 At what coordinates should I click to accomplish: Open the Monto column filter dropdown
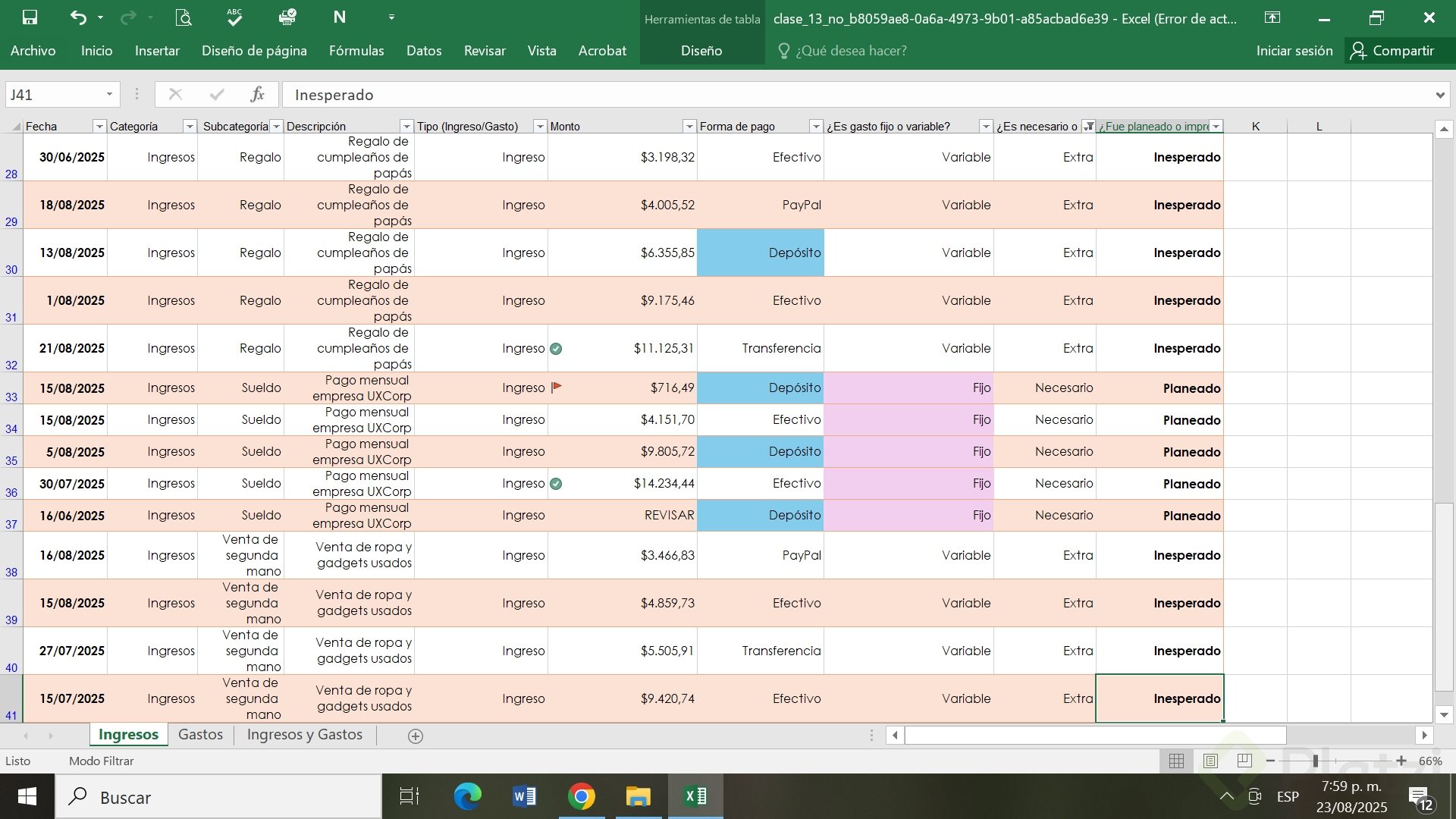tap(689, 127)
